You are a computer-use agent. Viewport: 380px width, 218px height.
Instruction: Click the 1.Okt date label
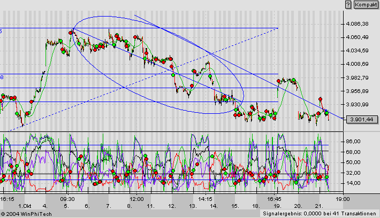point(25,206)
